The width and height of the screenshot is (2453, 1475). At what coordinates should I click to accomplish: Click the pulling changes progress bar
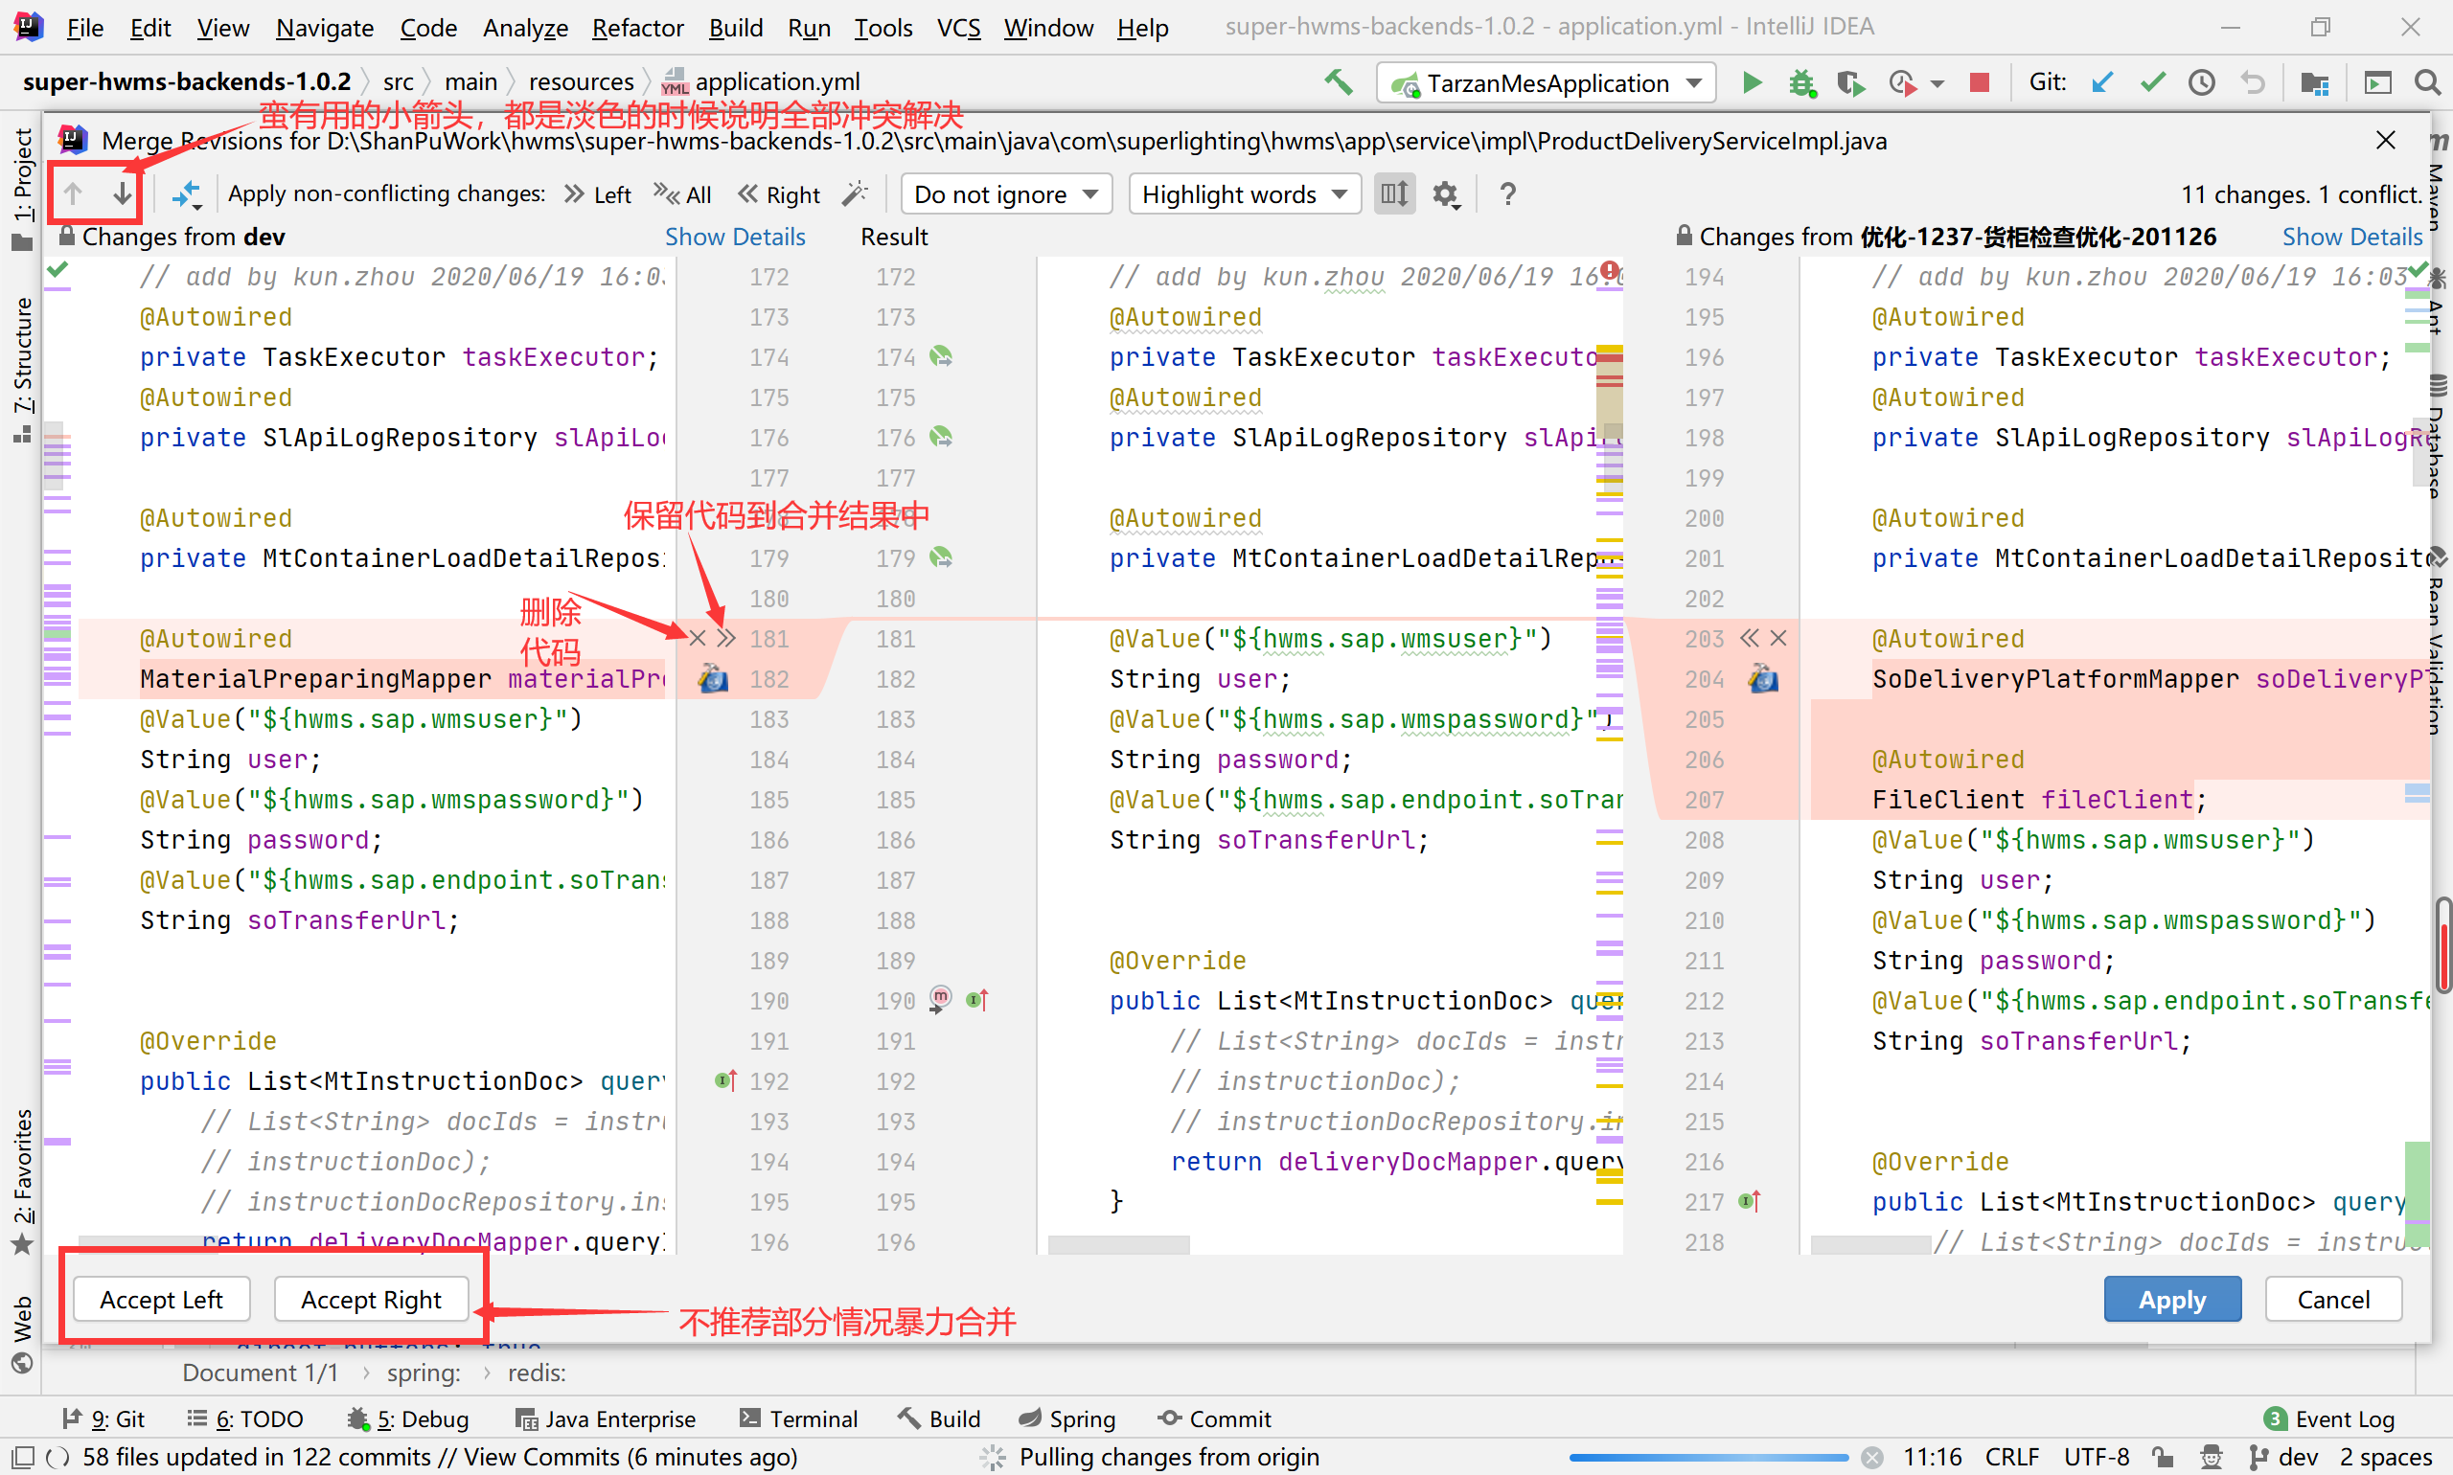1708,1457
